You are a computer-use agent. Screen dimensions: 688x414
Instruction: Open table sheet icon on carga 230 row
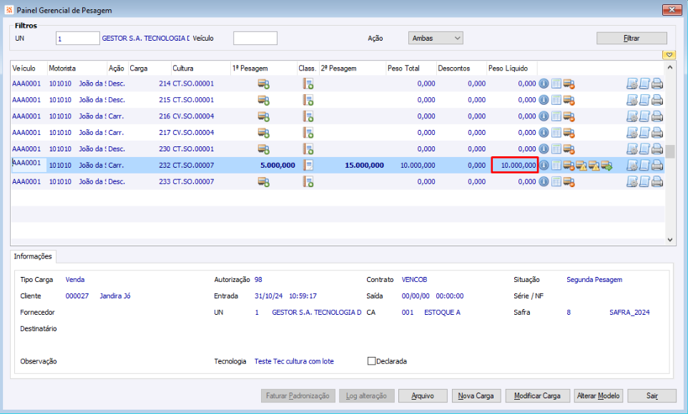click(x=556, y=149)
